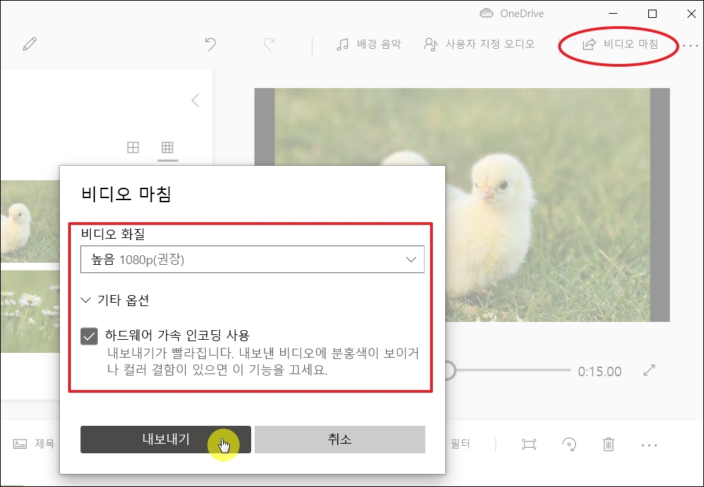
Task: Undo the last edit
Action: (211, 44)
